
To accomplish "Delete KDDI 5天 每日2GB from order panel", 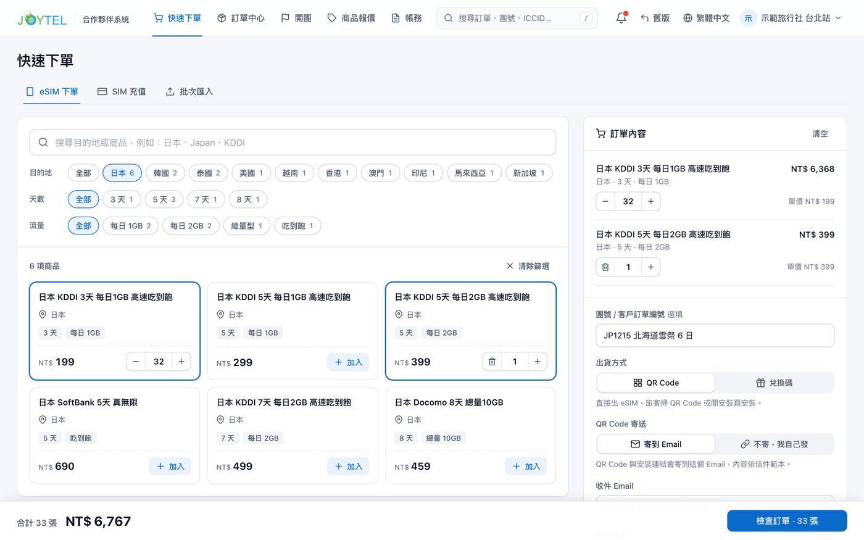I will coord(605,267).
